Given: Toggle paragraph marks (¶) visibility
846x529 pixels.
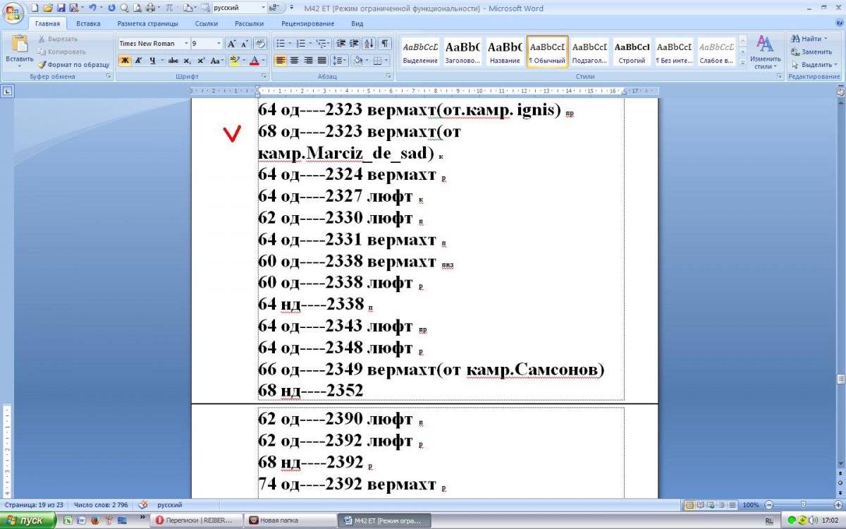Looking at the screenshot, I should (x=385, y=44).
